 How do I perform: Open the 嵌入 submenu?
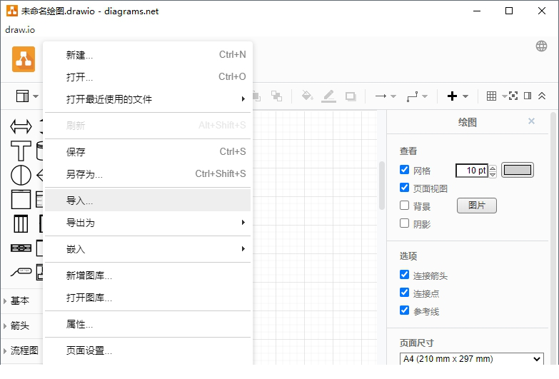148,249
